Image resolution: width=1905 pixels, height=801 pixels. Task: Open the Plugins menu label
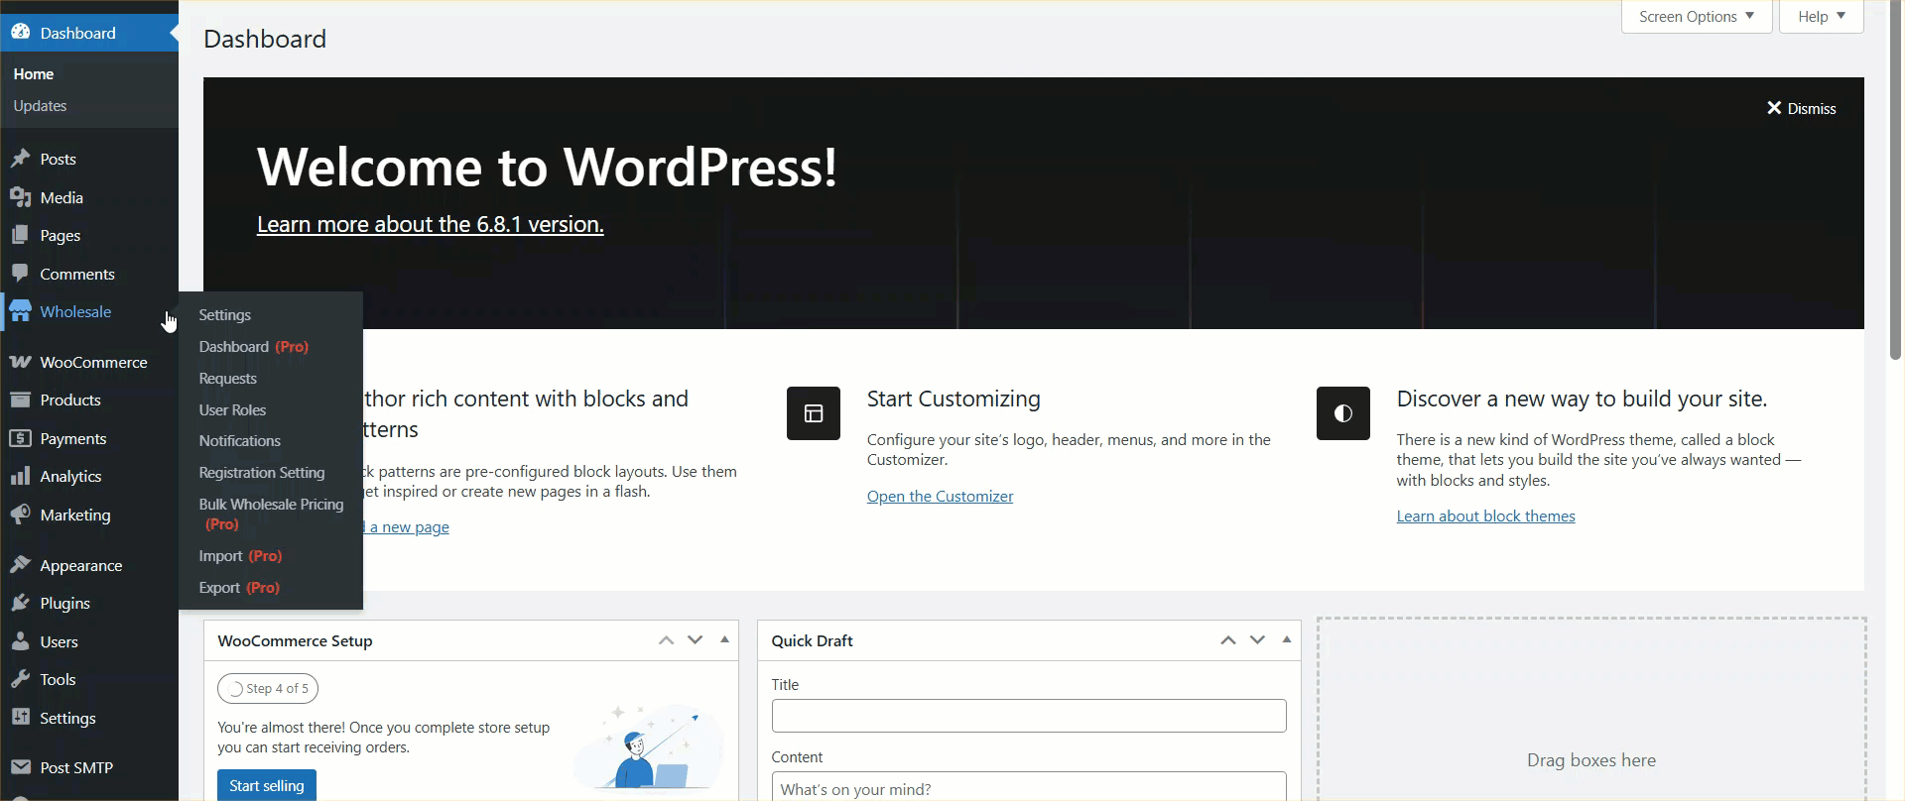click(65, 603)
